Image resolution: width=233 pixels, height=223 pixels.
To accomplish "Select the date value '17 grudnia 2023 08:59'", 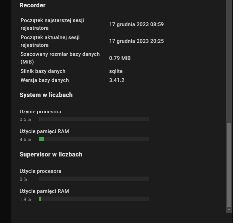I will pyautogui.click(x=137, y=24).
